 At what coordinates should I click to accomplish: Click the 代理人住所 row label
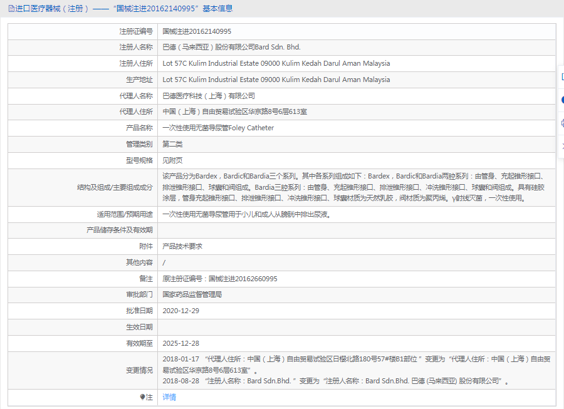136,111
